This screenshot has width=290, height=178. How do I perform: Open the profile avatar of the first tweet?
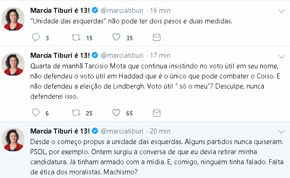13,19
